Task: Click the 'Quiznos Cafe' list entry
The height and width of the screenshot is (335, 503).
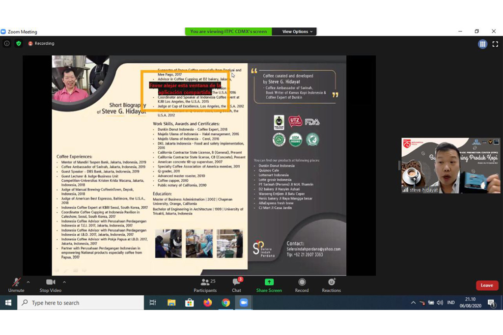Action: 269,170
